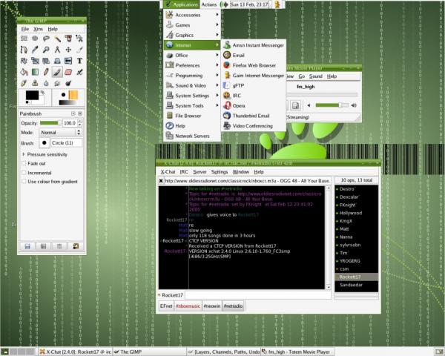Select the Free Select lasso tool

point(46,39)
